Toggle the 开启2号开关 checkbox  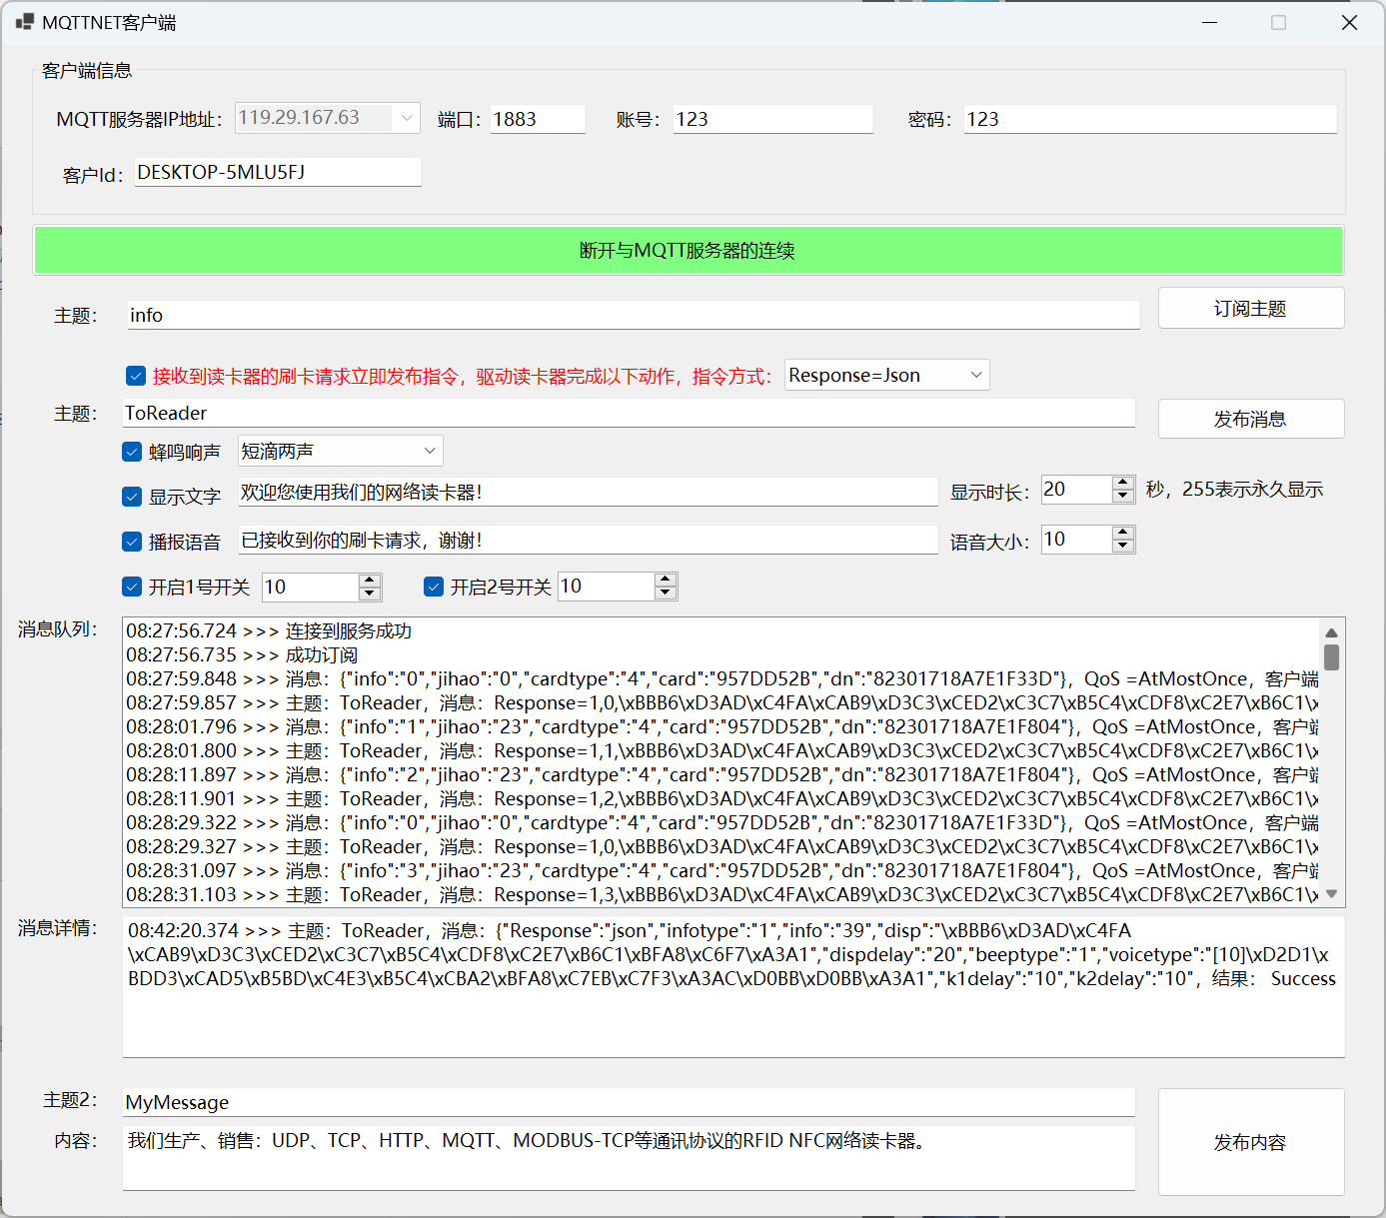pyautogui.click(x=434, y=587)
